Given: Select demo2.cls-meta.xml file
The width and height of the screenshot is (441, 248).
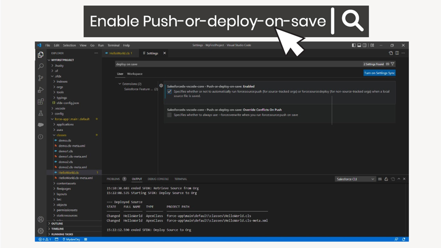Looking at the screenshot, I should (73, 167).
